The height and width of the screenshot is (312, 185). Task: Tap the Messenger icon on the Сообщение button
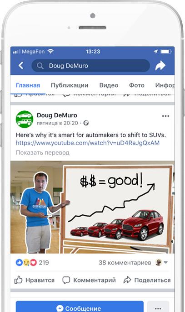tap(60, 308)
